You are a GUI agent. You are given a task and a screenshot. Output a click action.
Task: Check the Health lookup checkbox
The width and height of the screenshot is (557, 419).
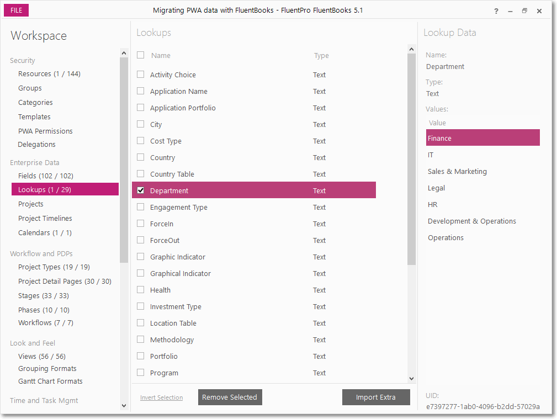coord(141,290)
